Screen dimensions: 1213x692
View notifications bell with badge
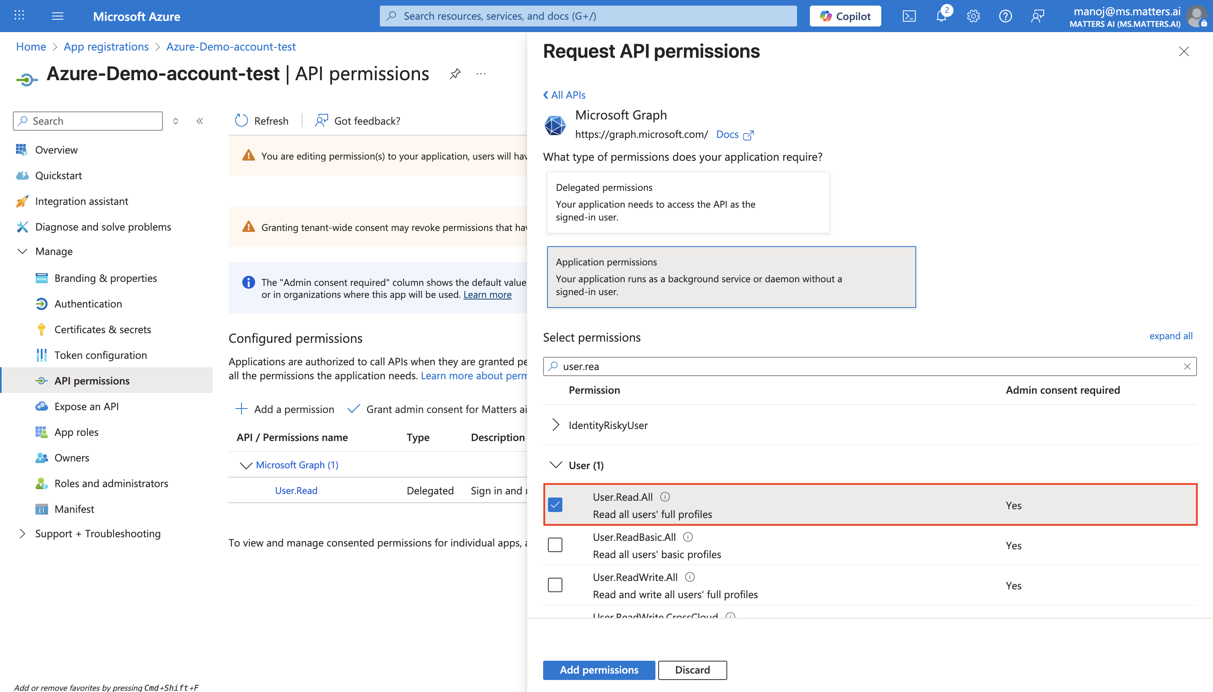[941, 15]
